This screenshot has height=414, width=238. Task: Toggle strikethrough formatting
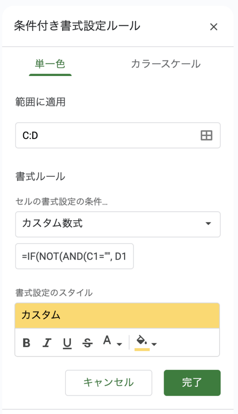[87, 343]
